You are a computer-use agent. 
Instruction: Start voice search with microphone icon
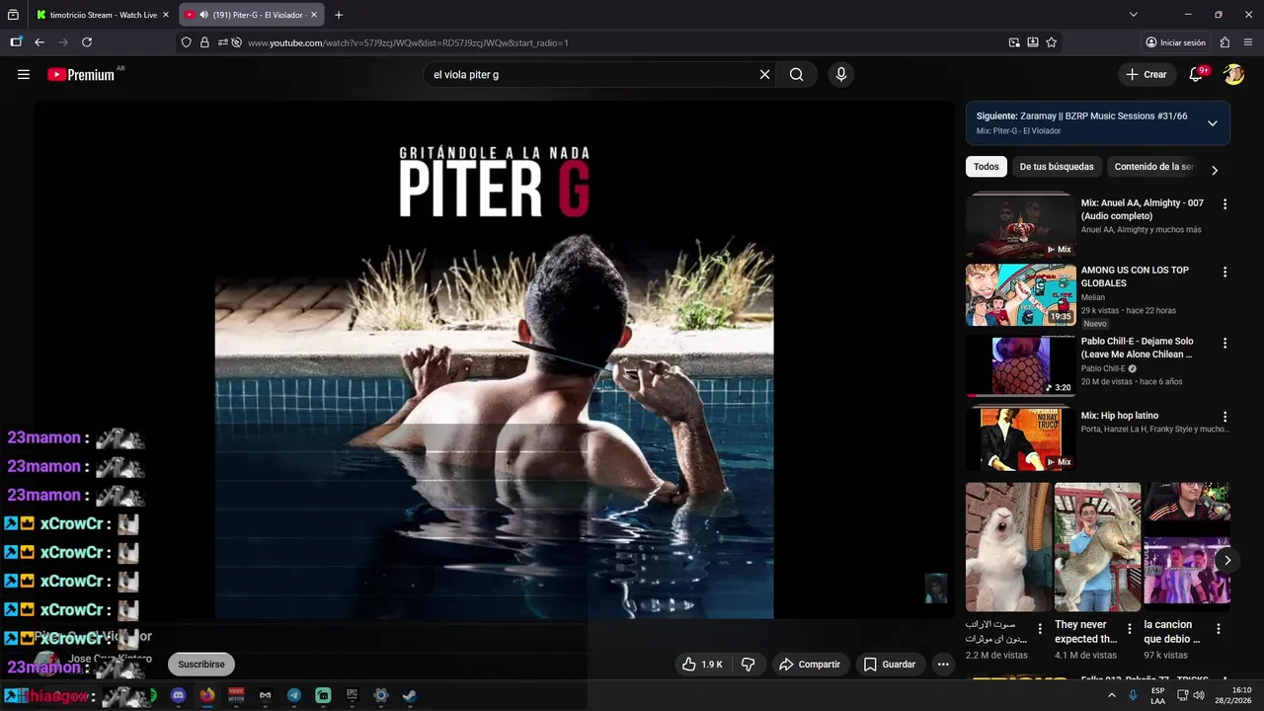[x=840, y=74]
